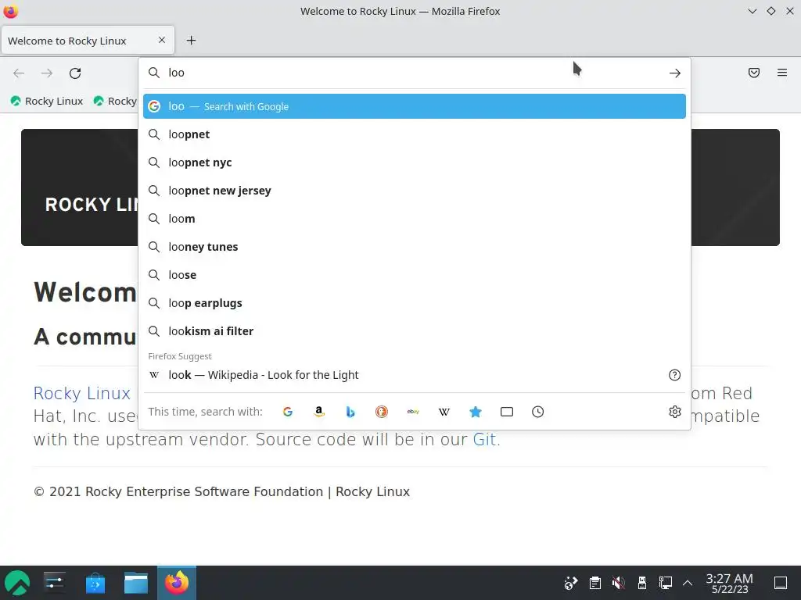Open removable devices tray icon
This screenshot has height=600, width=801.
(x=642, y=583)
